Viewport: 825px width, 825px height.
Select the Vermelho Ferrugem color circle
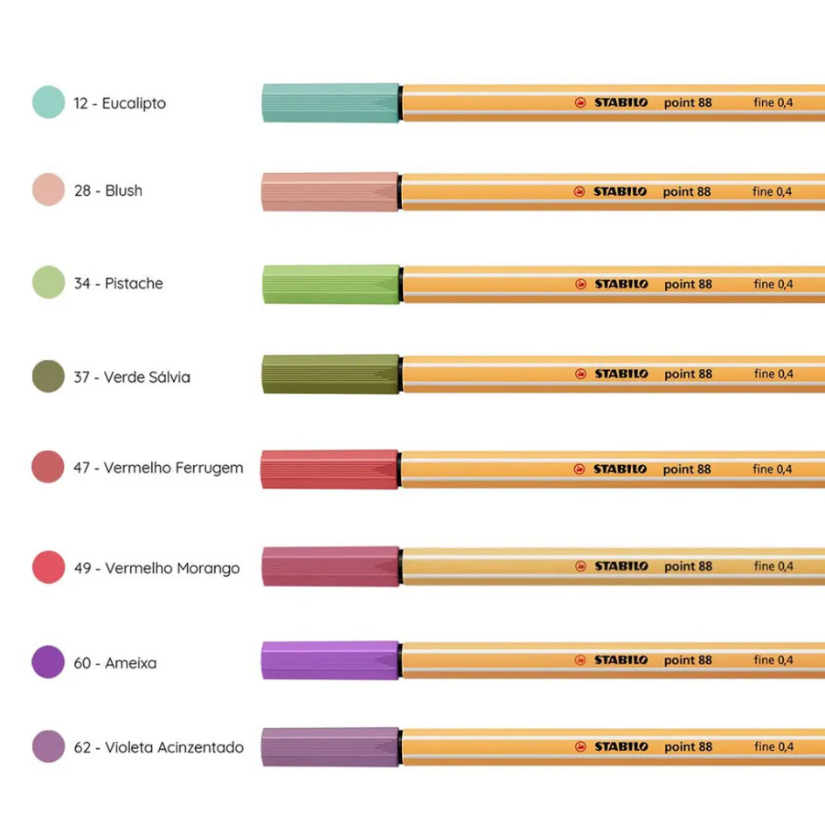[x=48, y=467]
